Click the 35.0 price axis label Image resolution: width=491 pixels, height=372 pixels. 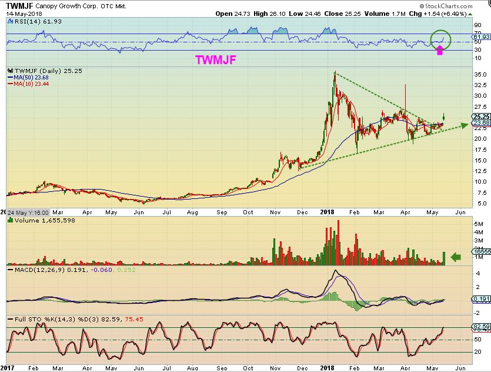point(480,75)
